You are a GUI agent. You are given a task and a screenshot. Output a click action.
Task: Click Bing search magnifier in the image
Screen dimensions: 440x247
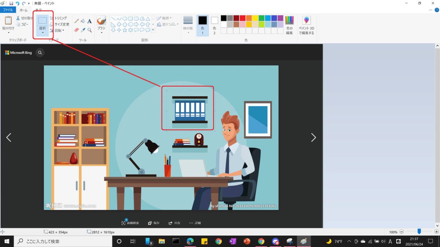point(40,53)
